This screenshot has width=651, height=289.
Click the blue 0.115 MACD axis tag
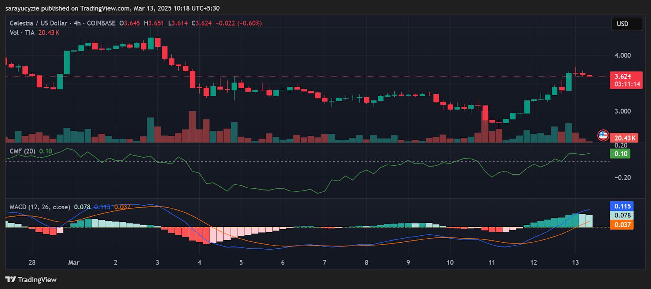click(x=622, y=206)
